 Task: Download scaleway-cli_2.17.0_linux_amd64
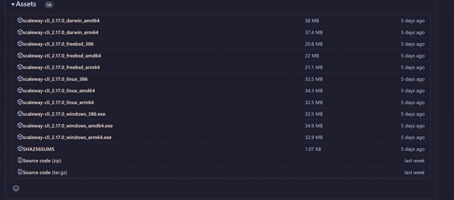point(59,91)
